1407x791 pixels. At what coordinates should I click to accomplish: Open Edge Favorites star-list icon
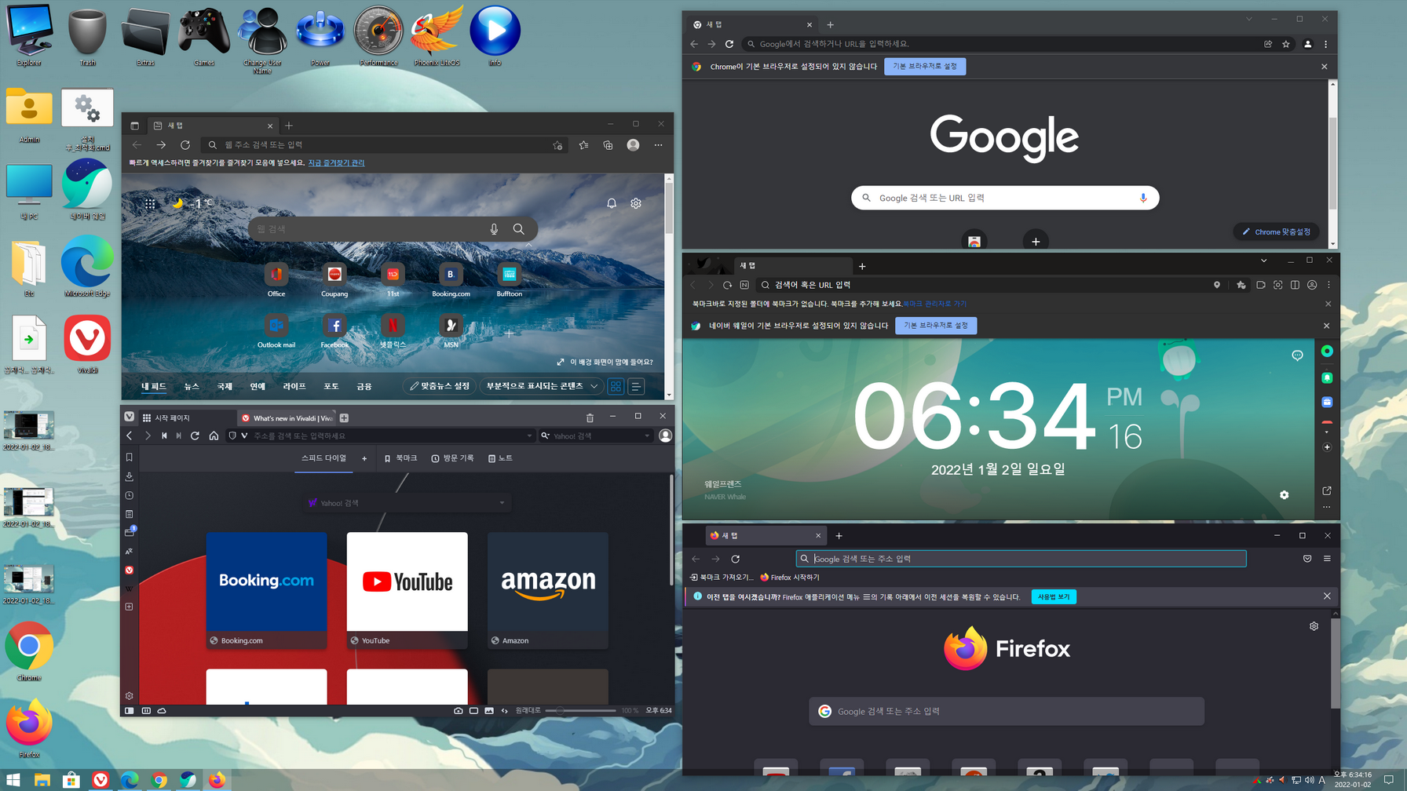pyautogui.click(x=583, y=145)
